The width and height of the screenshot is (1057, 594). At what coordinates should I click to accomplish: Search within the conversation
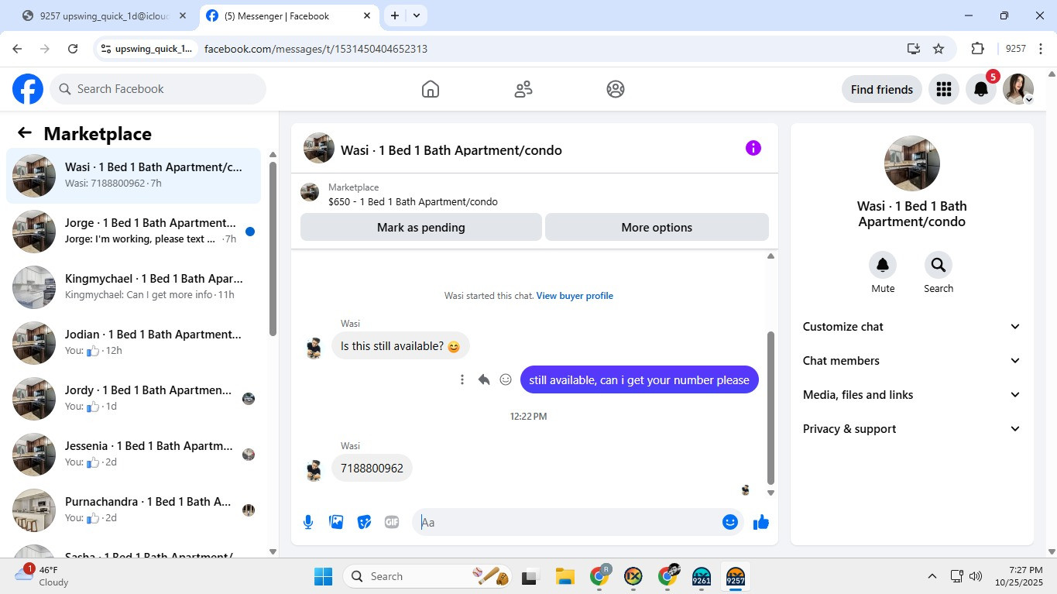939,266
